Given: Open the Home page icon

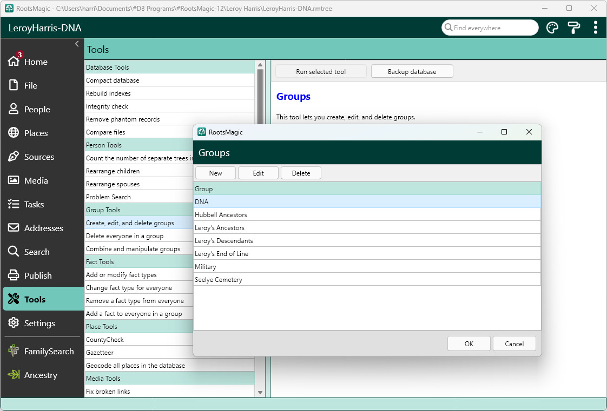Looking at the screenshot, I should pyautogui.click(x=14, y=61).
